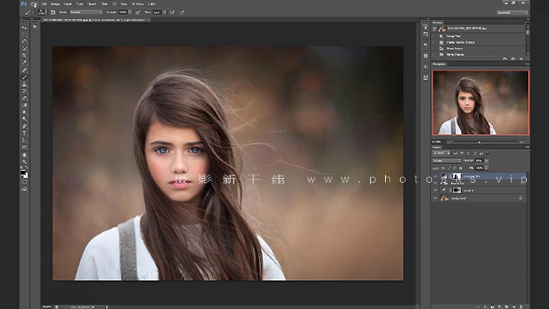Screen dimensions: 549x309
Task: Open the brush Mode dropdown in options bar
Action: [x=85, y=13]
